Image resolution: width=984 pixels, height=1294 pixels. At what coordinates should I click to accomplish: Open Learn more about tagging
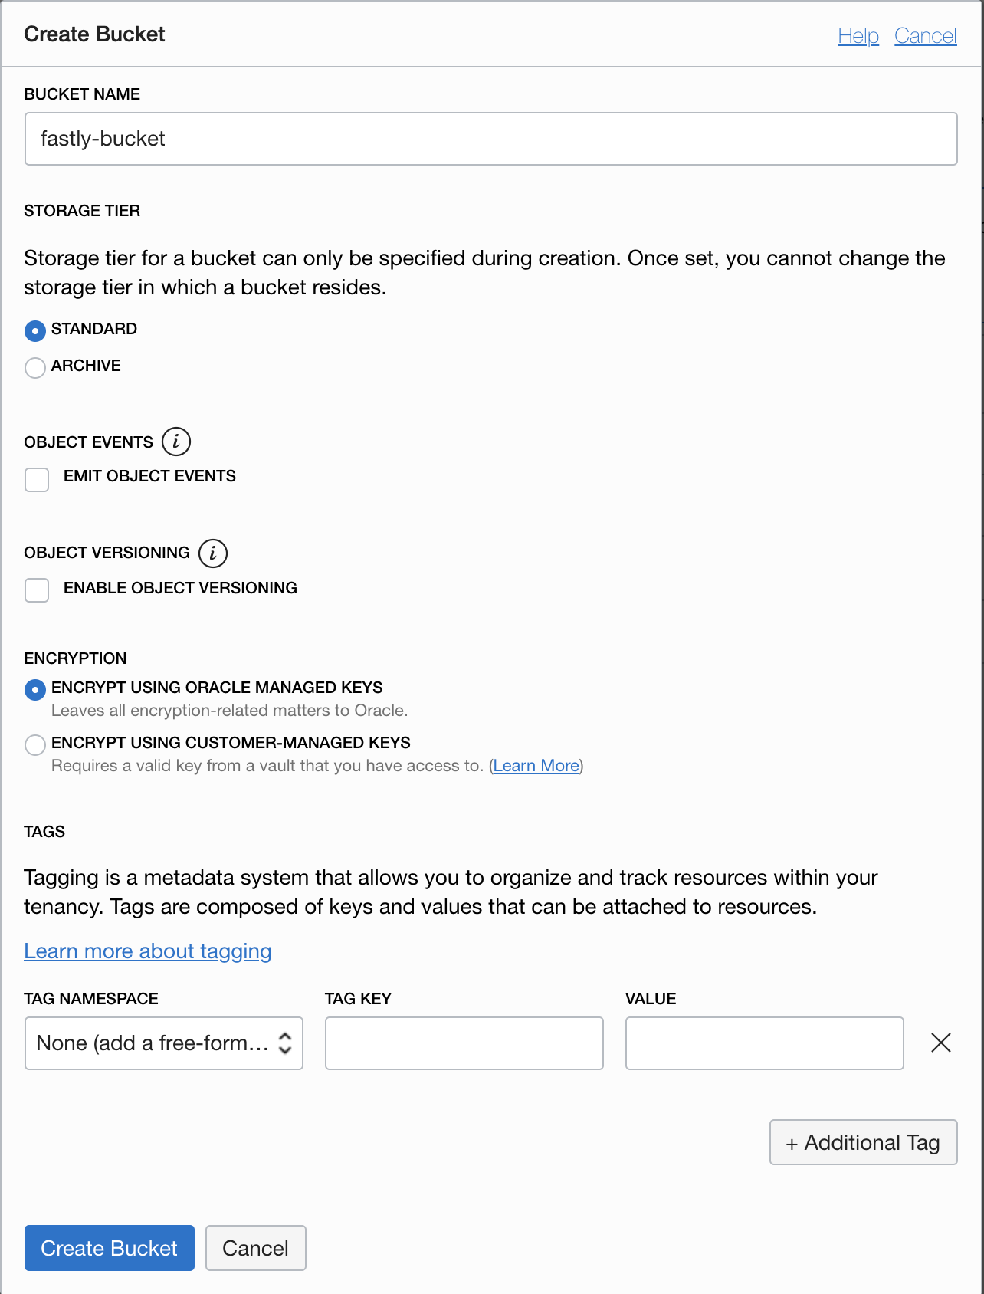tap(147, 951)
